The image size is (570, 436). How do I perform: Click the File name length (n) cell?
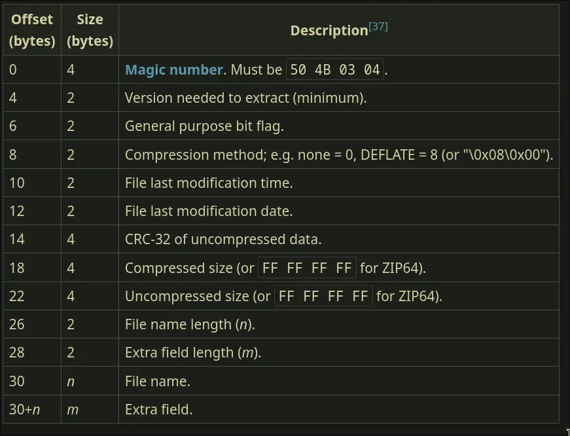[190, 324]
